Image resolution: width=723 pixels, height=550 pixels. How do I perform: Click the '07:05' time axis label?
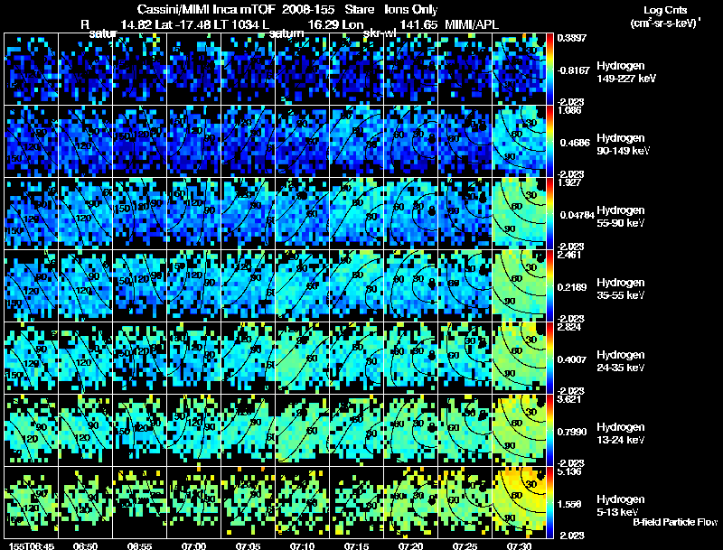point(248,546)
